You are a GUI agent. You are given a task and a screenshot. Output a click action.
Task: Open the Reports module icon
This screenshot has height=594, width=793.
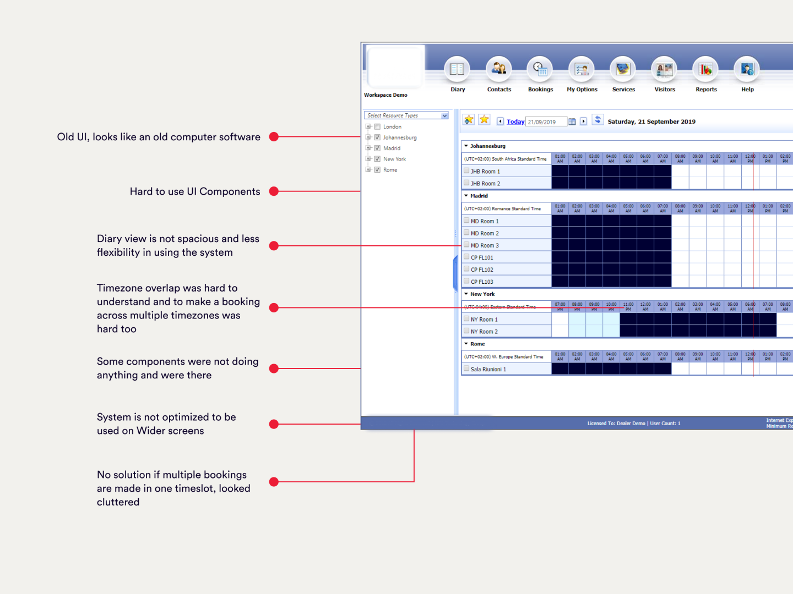click(x=705, y=69)
